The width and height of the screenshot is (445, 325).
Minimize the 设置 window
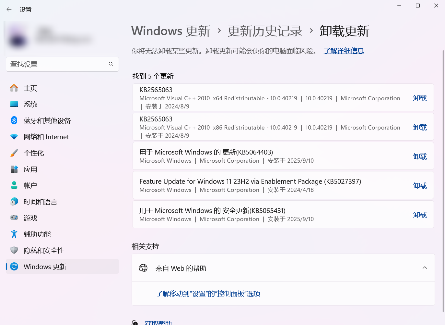[x=399, y=6]
